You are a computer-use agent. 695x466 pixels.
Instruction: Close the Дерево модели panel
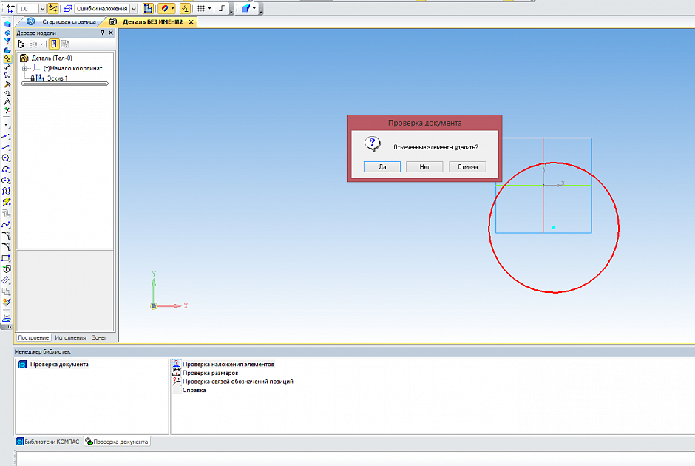coord(111,33)
